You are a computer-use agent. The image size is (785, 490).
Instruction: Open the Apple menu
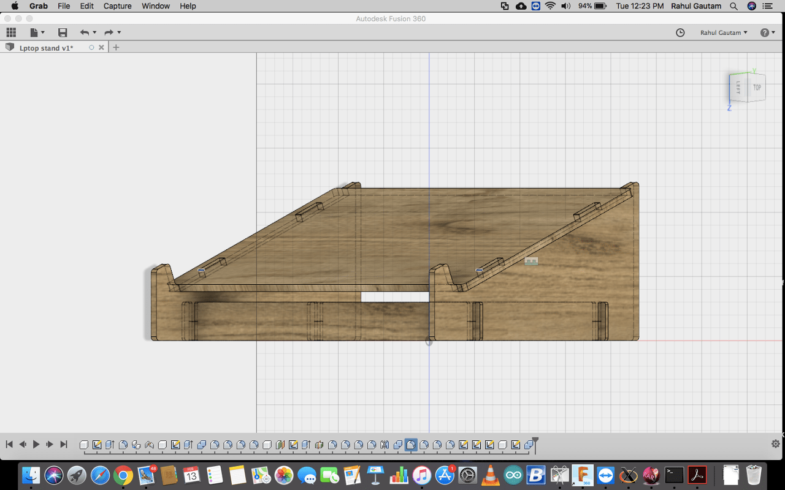[15, 6]
